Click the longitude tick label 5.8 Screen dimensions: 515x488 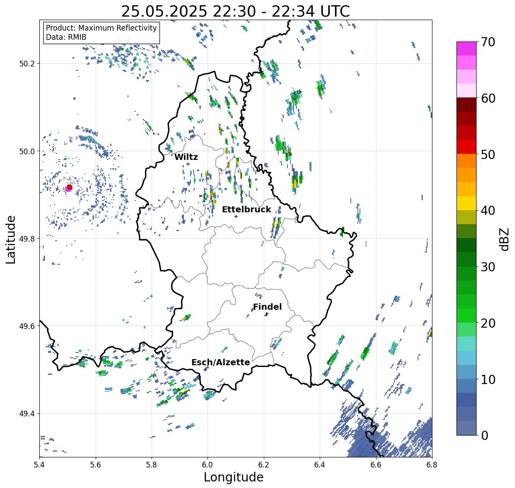click(152, 464)
